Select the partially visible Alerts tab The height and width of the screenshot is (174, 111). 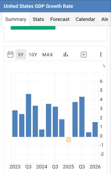click(x=105, y=19)
